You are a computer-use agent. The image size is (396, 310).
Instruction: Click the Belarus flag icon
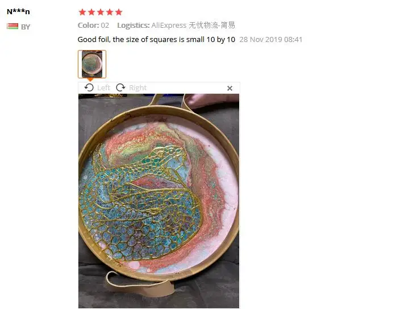pyautogui.click(x=12, y=26)
